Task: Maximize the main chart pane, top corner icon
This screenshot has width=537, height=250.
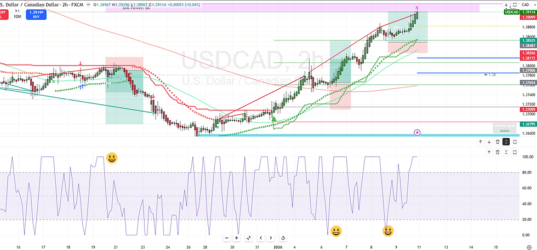Action: [x=515, y=4]
